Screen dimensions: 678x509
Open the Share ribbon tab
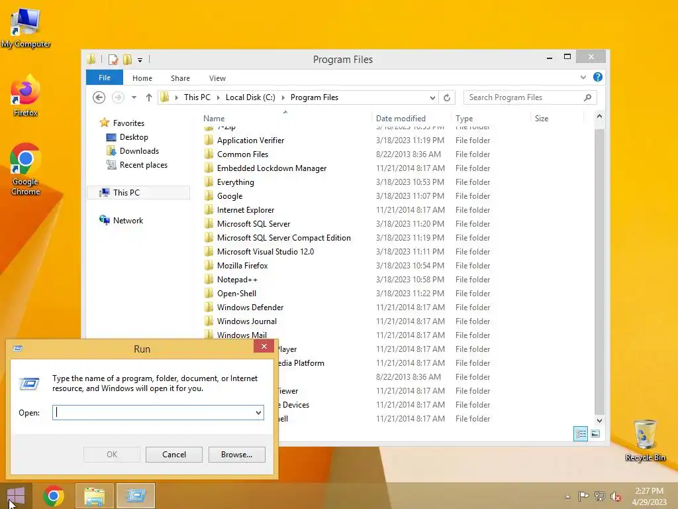point(180,78)
